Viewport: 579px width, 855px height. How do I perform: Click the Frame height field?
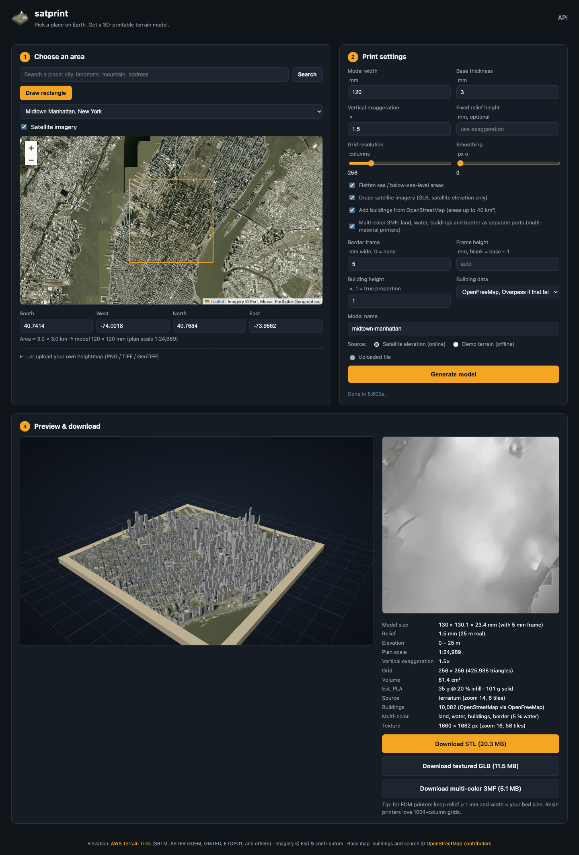tap(507, 264)
